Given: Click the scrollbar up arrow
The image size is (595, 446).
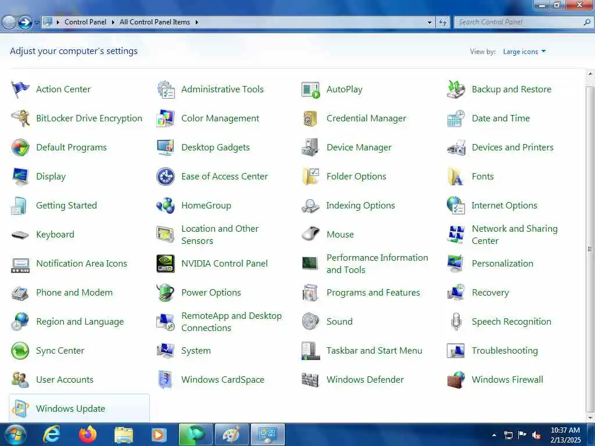Looking at the screenshot, I should click(589, 74).
